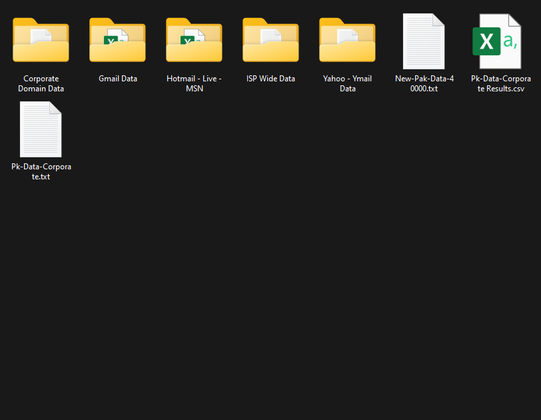
Task: Click the "Pk-Data-Corporate.txt" filename label
Action: (x=41, y=171)
